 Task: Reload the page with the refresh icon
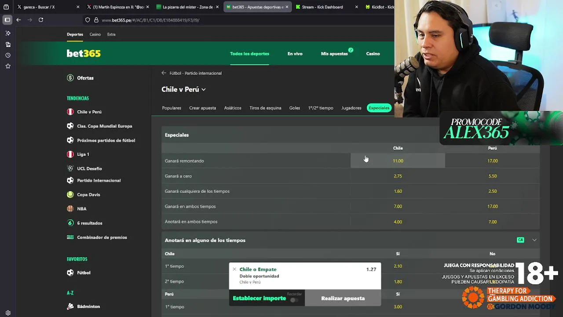[x=41, y=20]
